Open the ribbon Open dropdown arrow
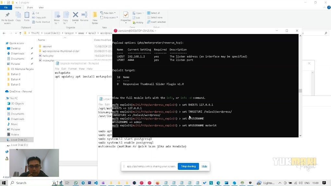The height and width of the screenshot is (186, 331). click(143, 13)
